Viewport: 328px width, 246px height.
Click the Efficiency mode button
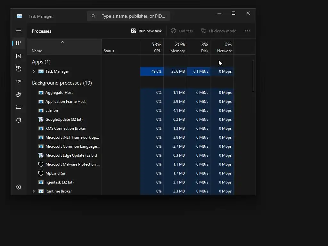click(218, 31)
